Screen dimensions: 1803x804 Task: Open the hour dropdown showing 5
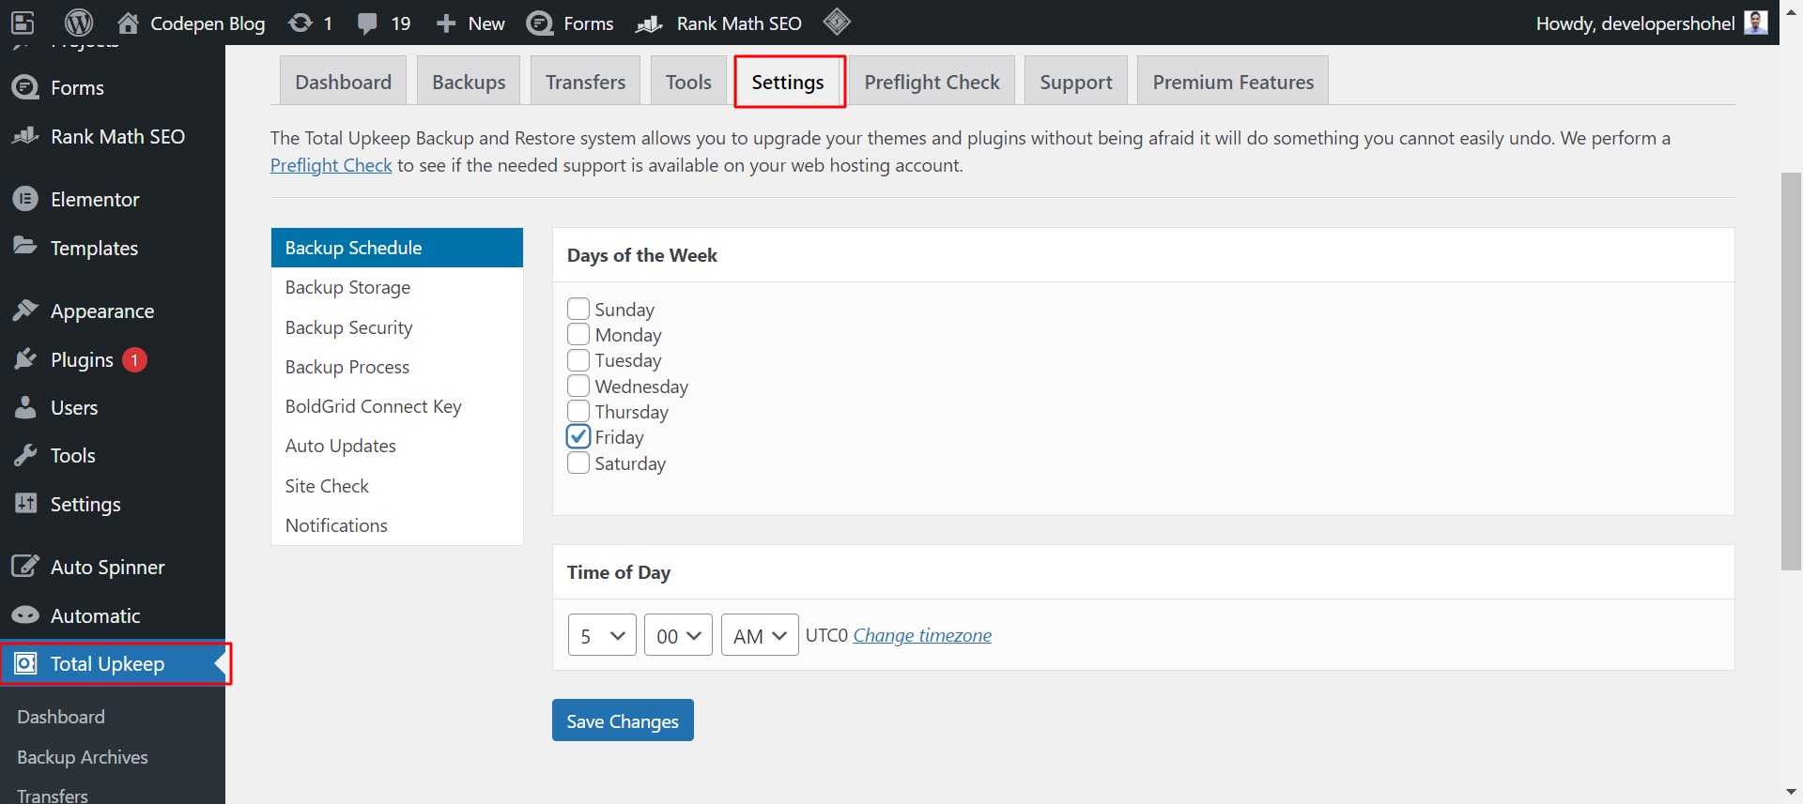[x=602, y=635]
